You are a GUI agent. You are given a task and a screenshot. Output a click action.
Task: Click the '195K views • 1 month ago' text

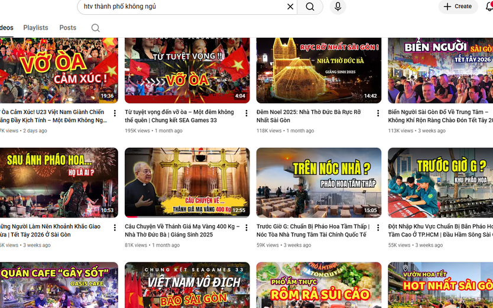pyautogui.click(x=154, y=131)
